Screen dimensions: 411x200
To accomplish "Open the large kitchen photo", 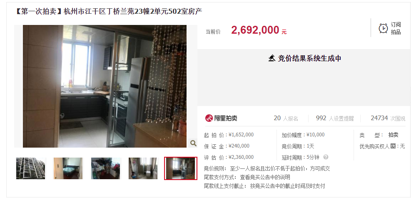I will pos(105,86).
